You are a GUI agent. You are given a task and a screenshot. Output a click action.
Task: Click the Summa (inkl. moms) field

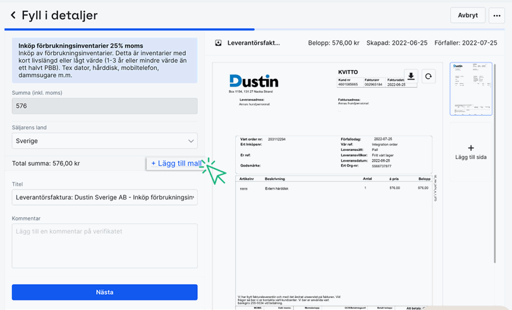pos(104,106)
